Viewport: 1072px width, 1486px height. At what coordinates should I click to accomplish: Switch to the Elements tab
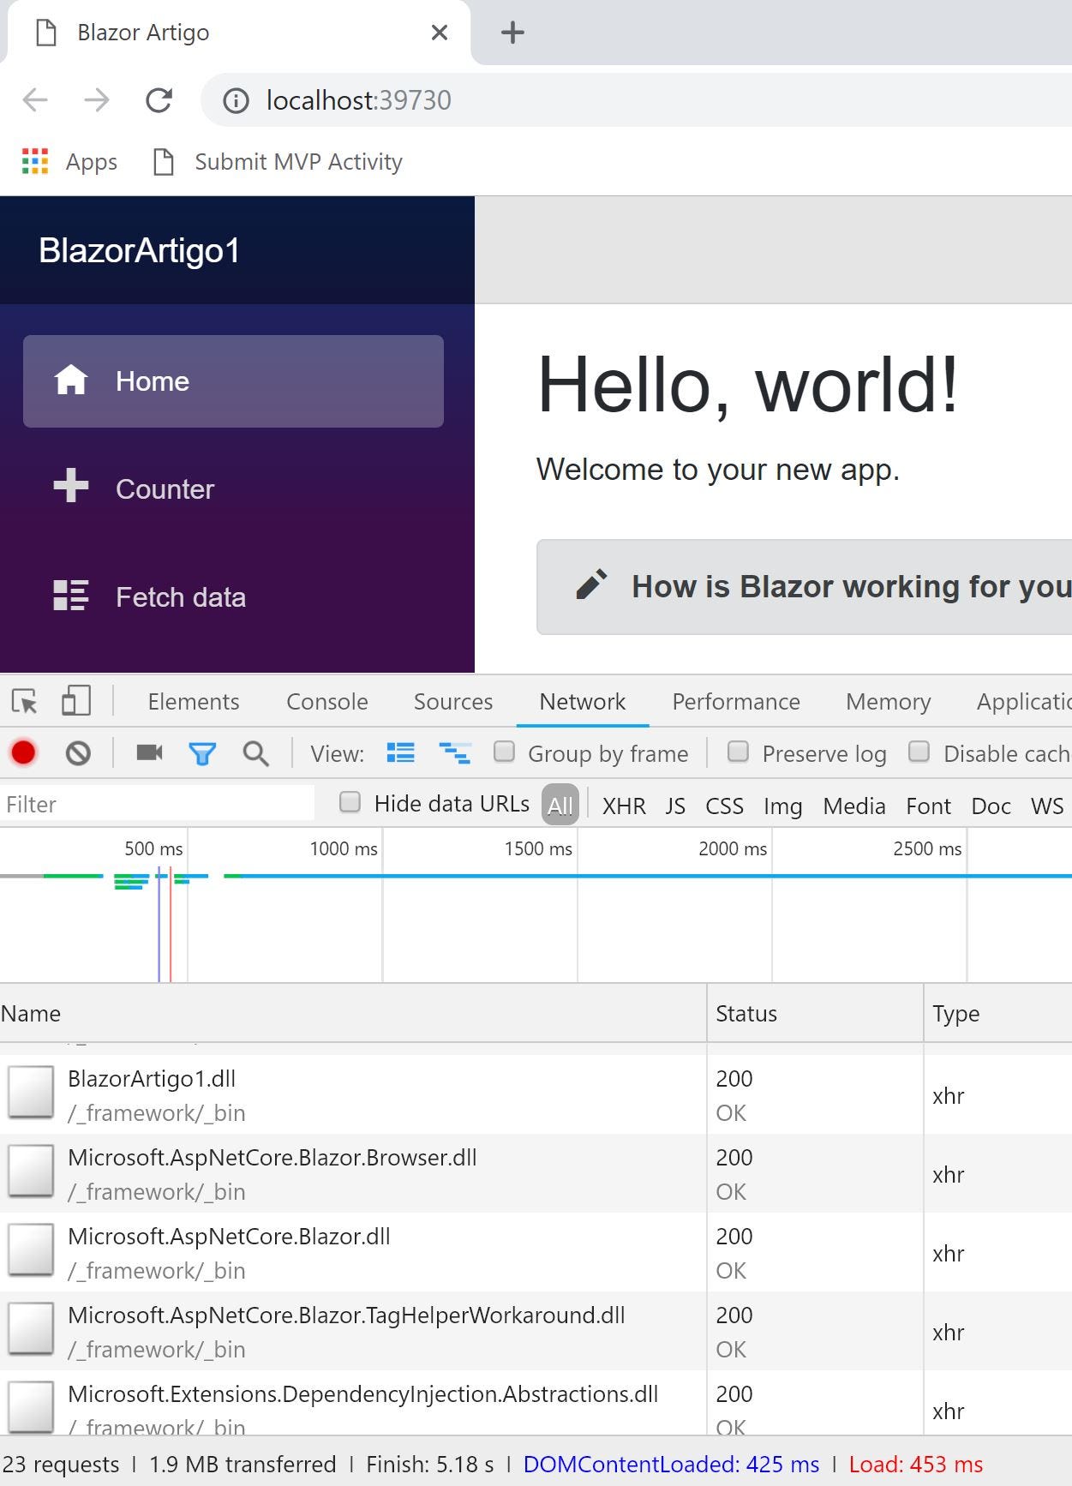point(194,702)
